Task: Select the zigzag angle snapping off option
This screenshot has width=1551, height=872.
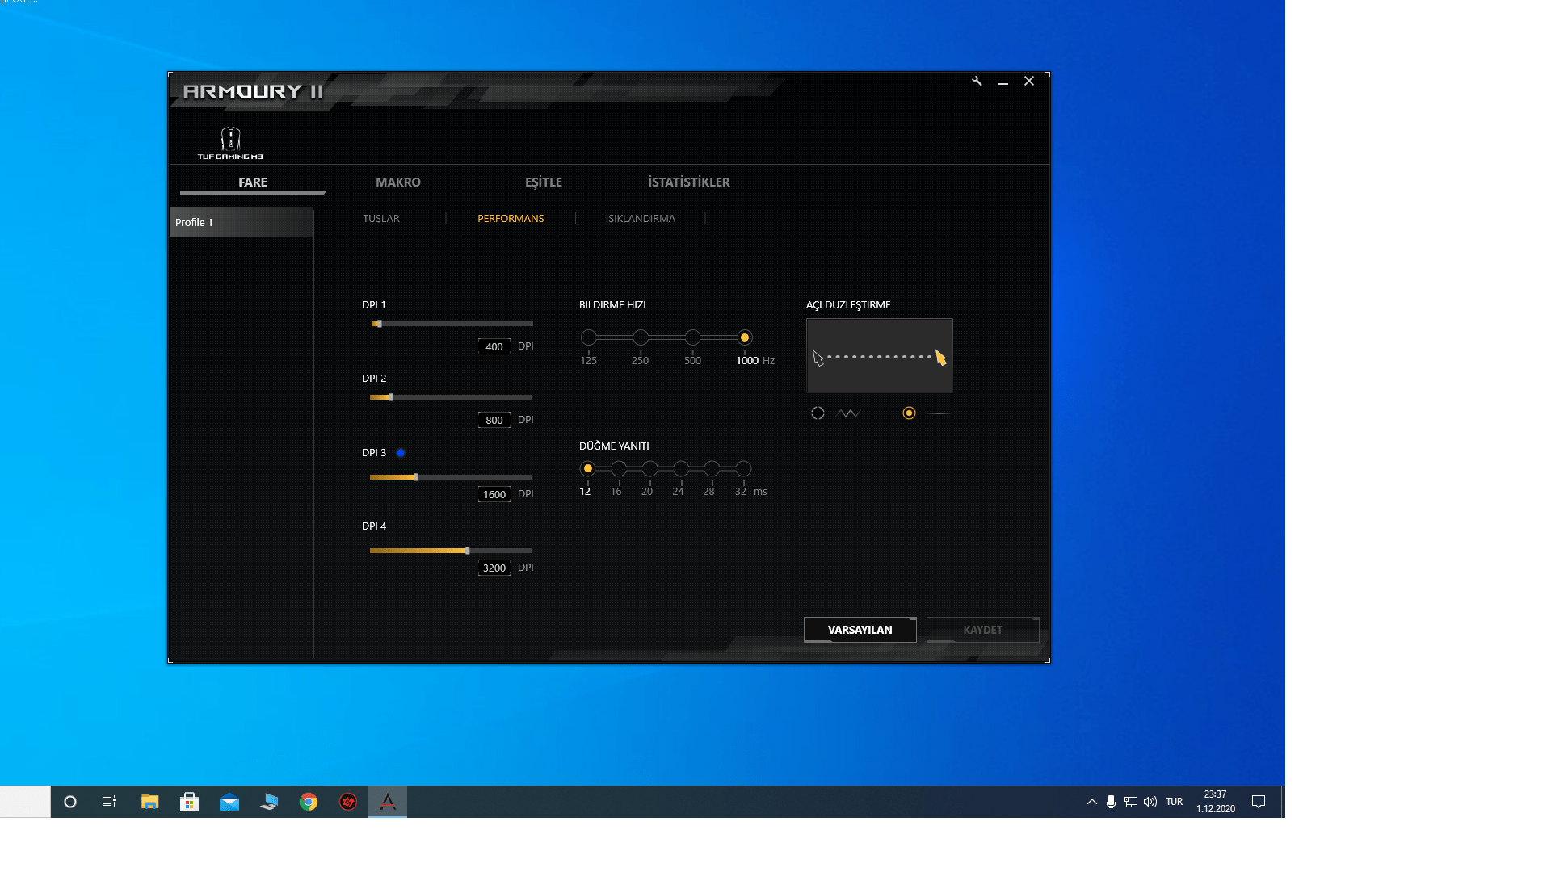Action: 818,413
